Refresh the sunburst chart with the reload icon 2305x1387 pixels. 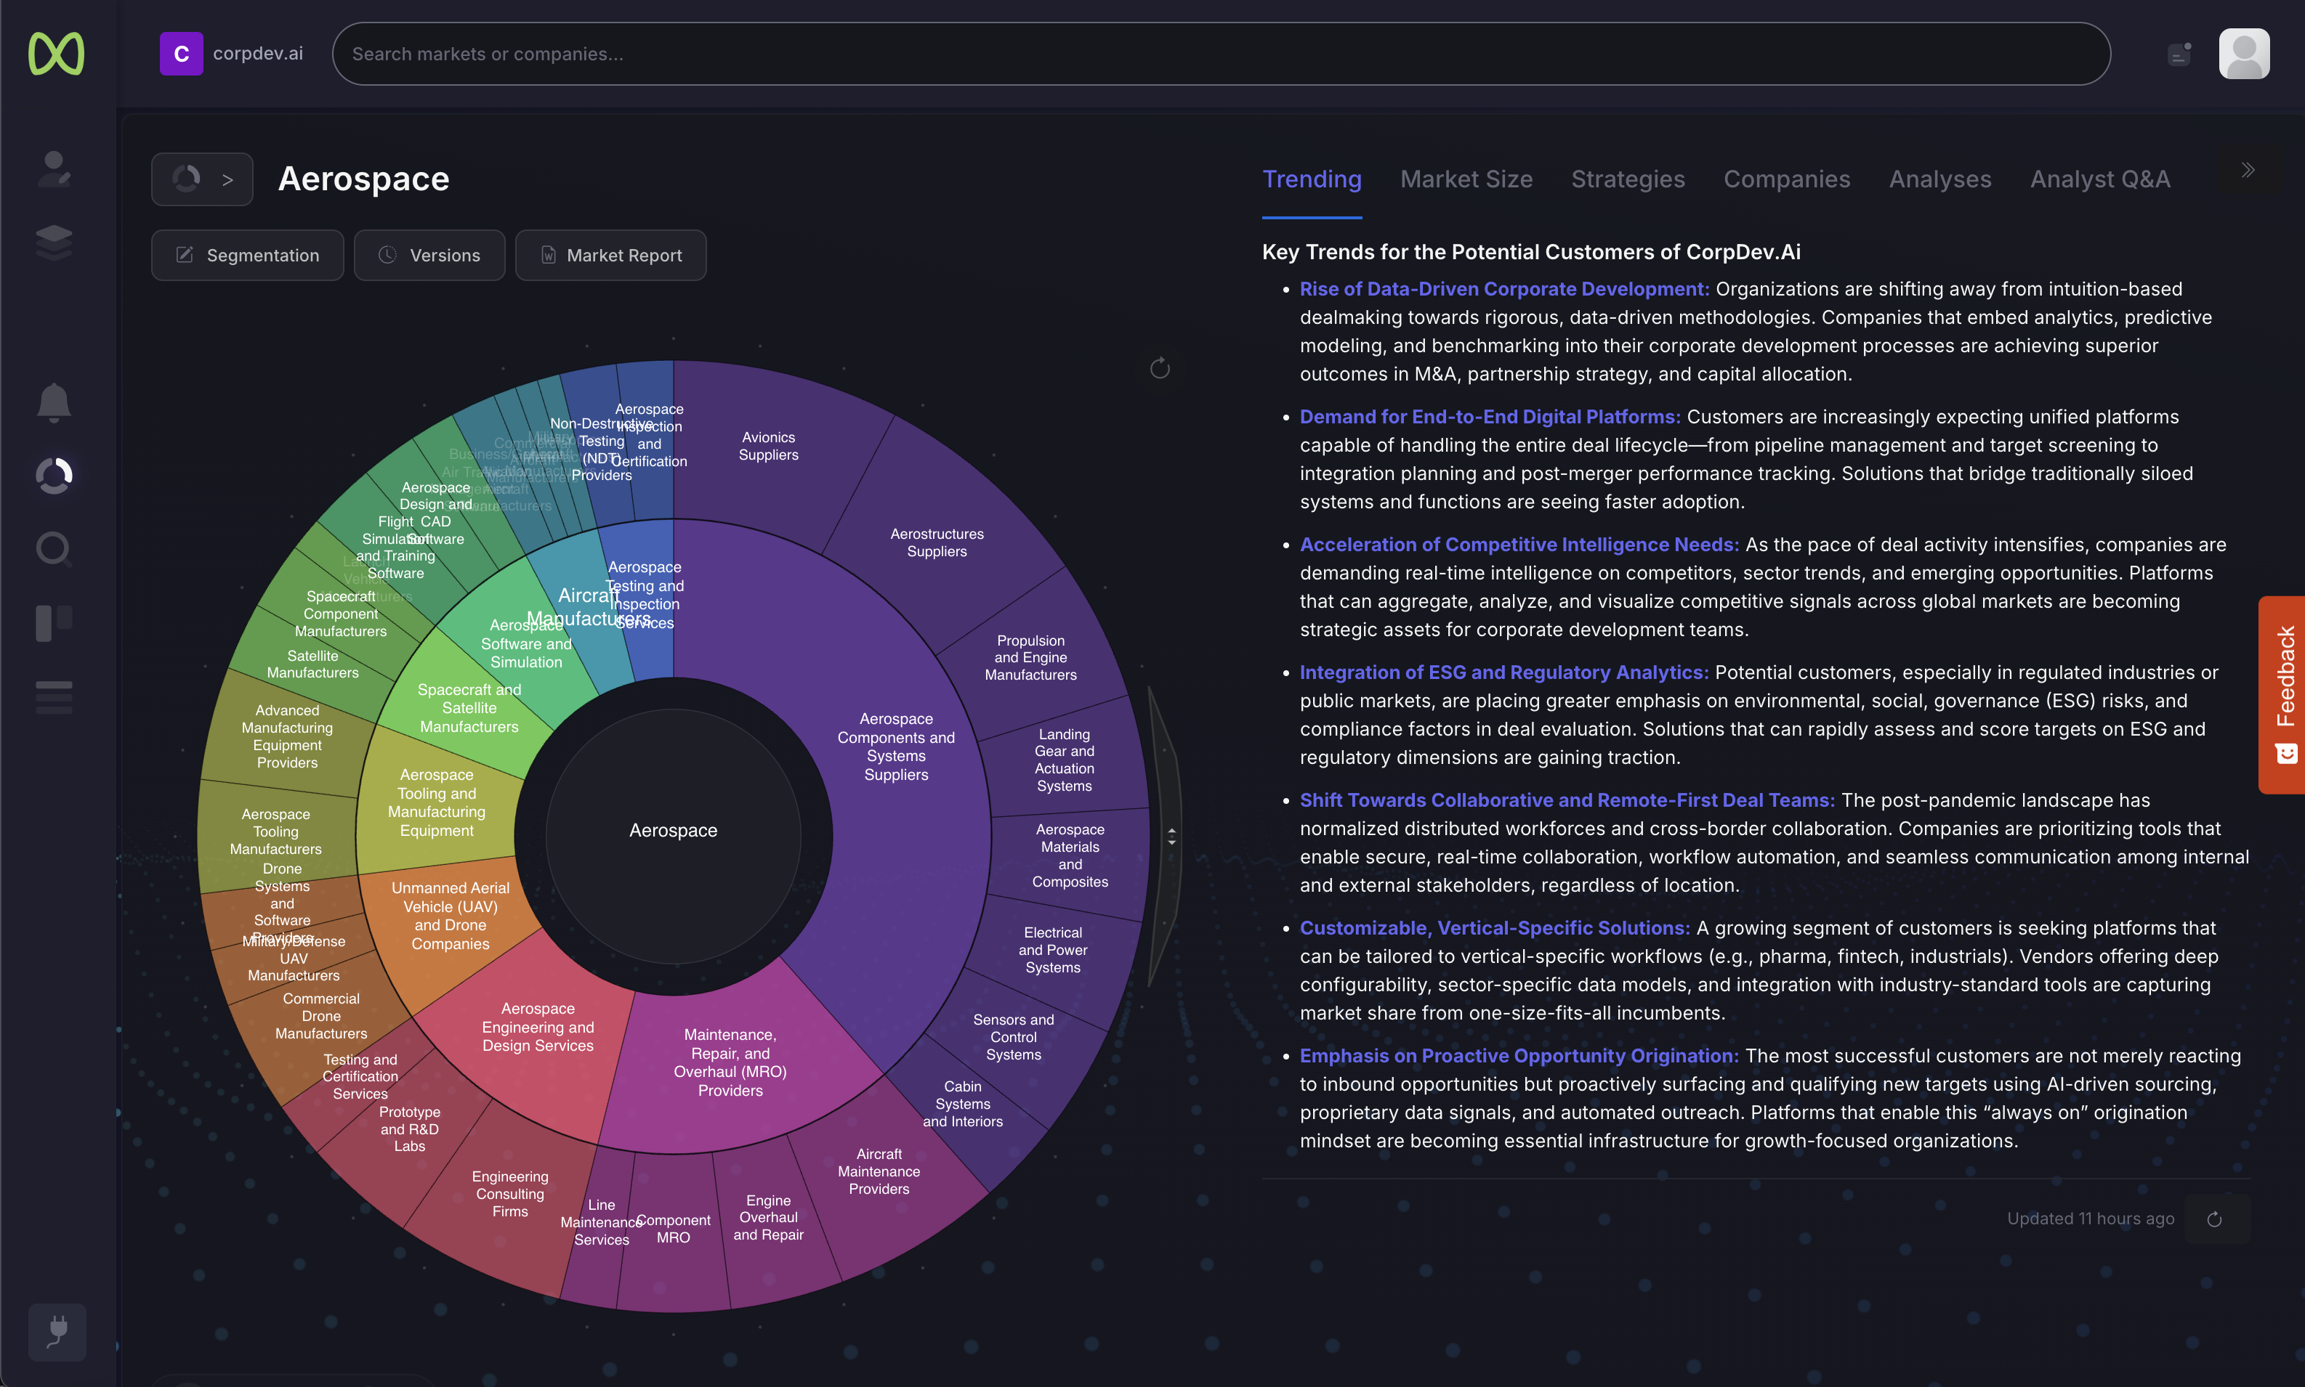(x=1160, y=367)
